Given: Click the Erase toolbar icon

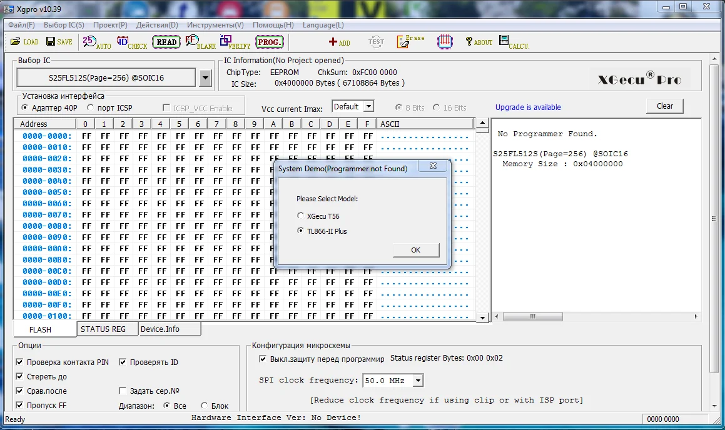Looking at the screenshot, I should pos(410,42).
